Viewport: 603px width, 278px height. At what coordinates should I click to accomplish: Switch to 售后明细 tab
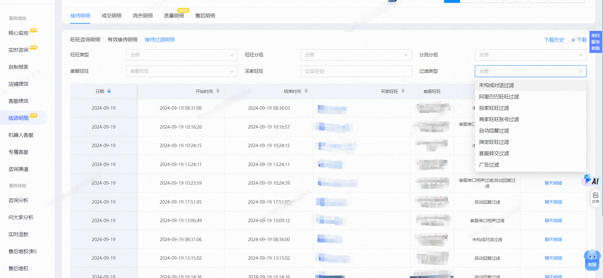205,16
